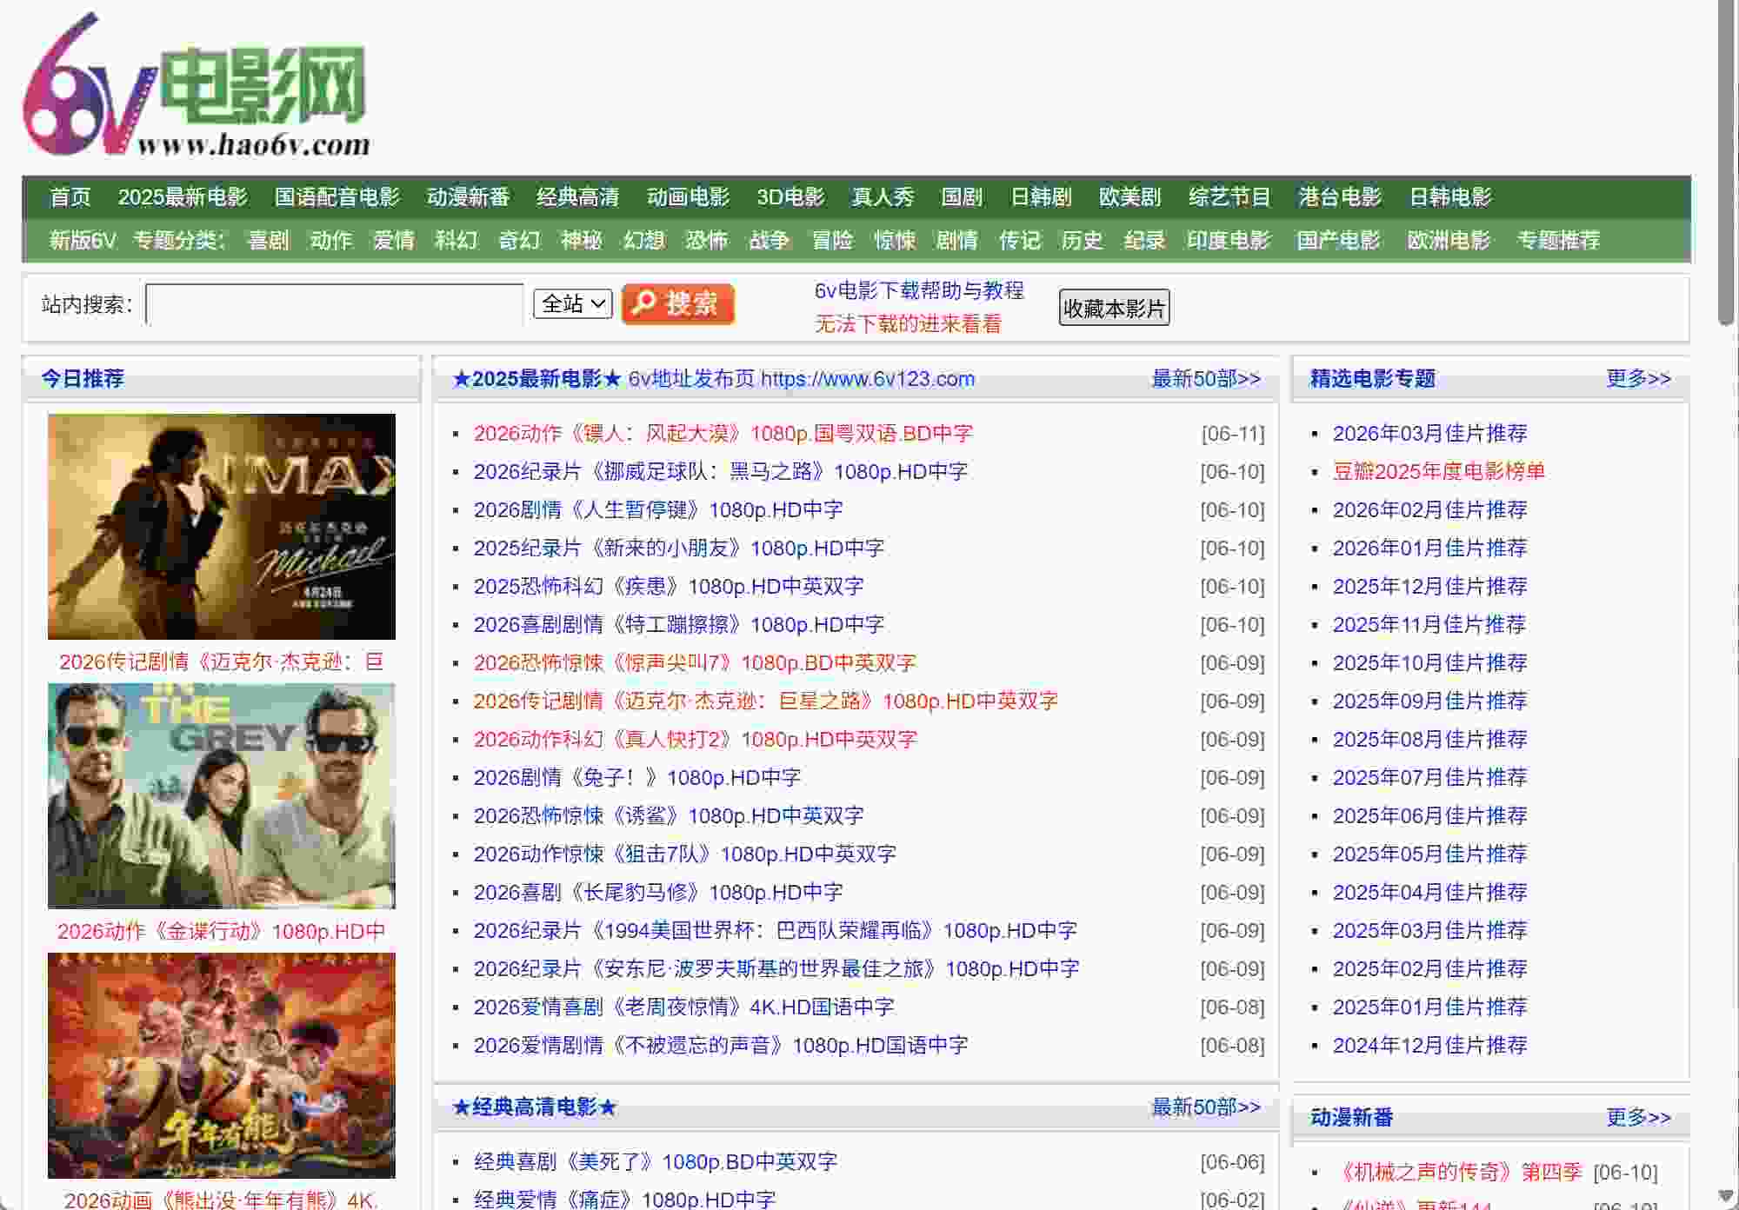Open 印度电影 category link
The height and width of the screenshot is (1210, 1739).
pyautogui.click(x=1229, y=240)
